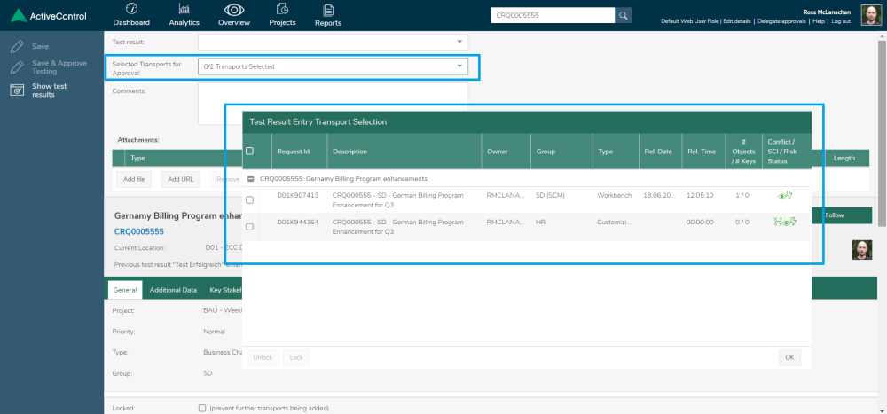Viewport: 887px width, 414px height.
Task: Click the Add URL button
Action: coord(180,179)
